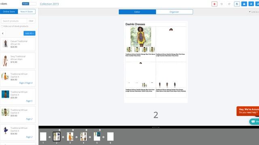The height and width of the screenshot is (145, 259).
Task: Click third small thumbnail under yellow dress
Action: (144, 49)
